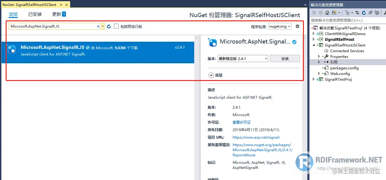Refresh the NuGet package search results
This screenshot has height=180, width=386.
[x=108, y=26]
